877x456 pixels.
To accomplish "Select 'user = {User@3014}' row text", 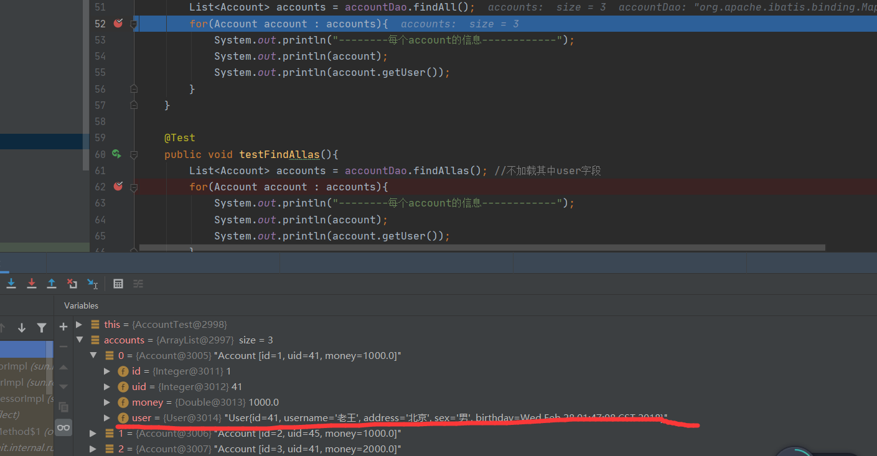I will (x=400, y=417).
